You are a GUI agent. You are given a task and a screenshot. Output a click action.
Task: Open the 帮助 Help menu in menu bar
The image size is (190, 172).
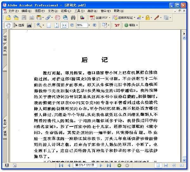point(119,11)
